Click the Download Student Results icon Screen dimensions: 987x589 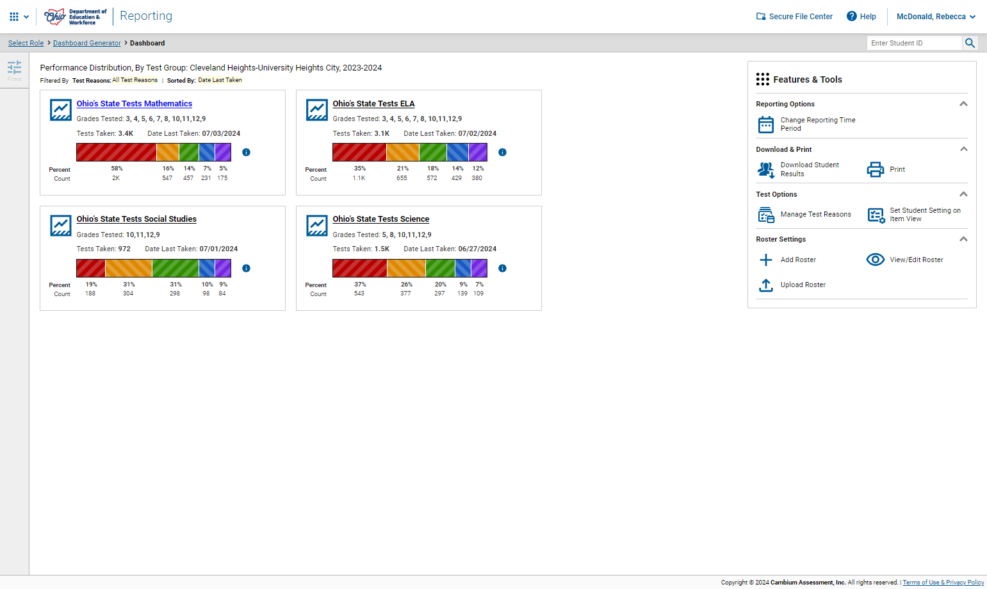(766, 170)
